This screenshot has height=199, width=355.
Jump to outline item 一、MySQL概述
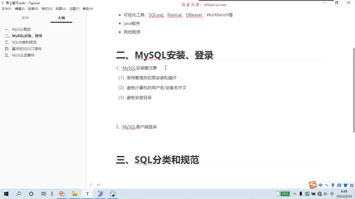pos(18,29)
